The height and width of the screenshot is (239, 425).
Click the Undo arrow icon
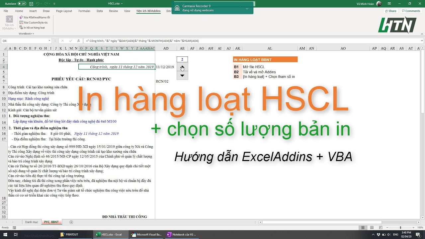pyautogui.click(x=38, y=4)
